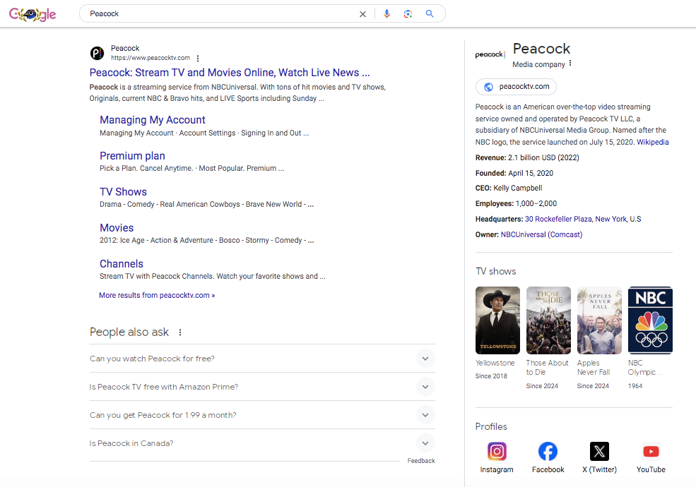696x487 pixels.
Task: Clear the search box with the X icon
Action: click(x=362, y=13)
